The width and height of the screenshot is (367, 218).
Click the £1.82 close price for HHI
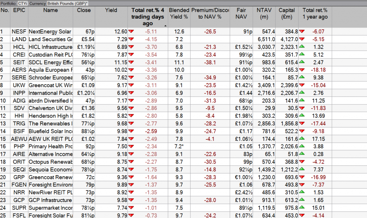coord(88,116)
